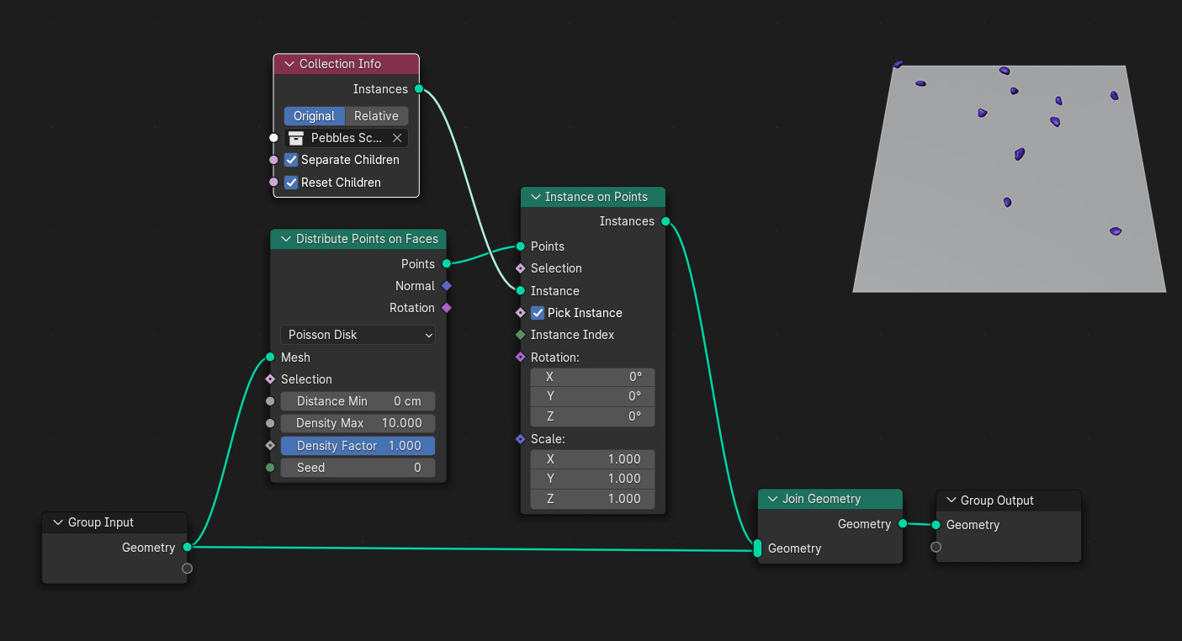
Task: Switch transform space to Relative
Action: point(376,116)
